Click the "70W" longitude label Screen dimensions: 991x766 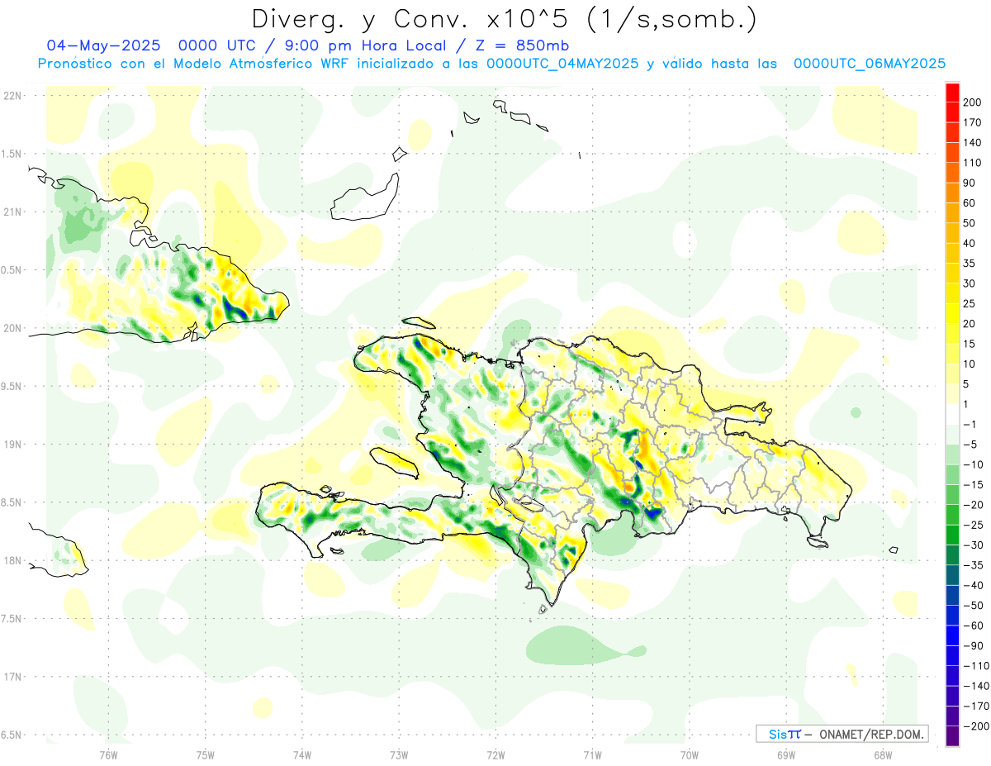[x=689, y=754]
